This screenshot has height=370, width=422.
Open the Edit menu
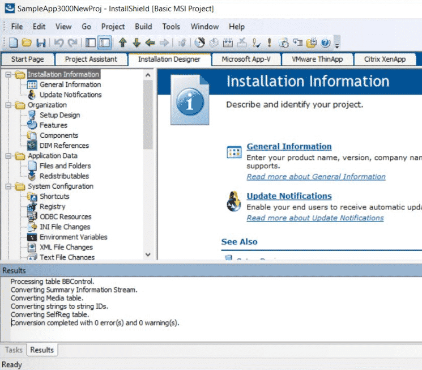[x=39, y=27]
